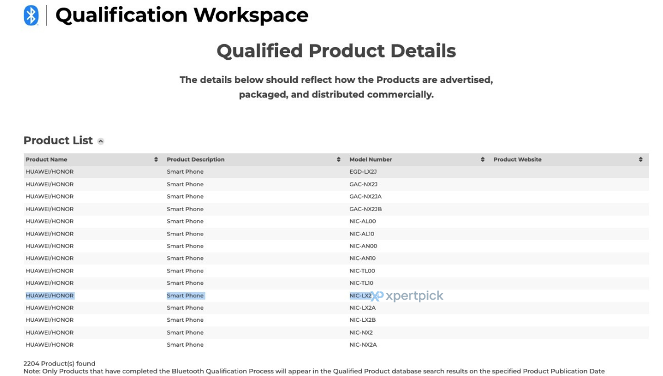Viewport: 663px width, 376px height.
Task: Click Smart Phone in the GAC-NX2J row
Action: 185,184
